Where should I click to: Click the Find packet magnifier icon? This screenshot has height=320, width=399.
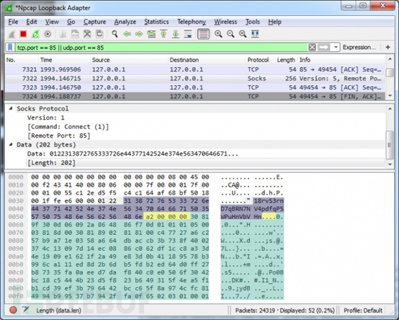coord(115,34)
